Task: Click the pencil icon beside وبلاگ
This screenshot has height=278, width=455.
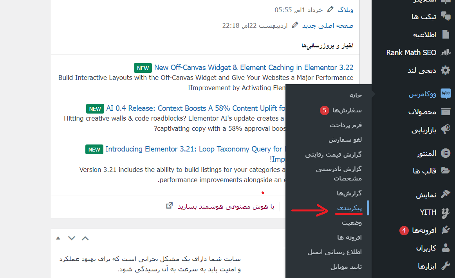Action: pyautogui.click(x=330, y=9)
